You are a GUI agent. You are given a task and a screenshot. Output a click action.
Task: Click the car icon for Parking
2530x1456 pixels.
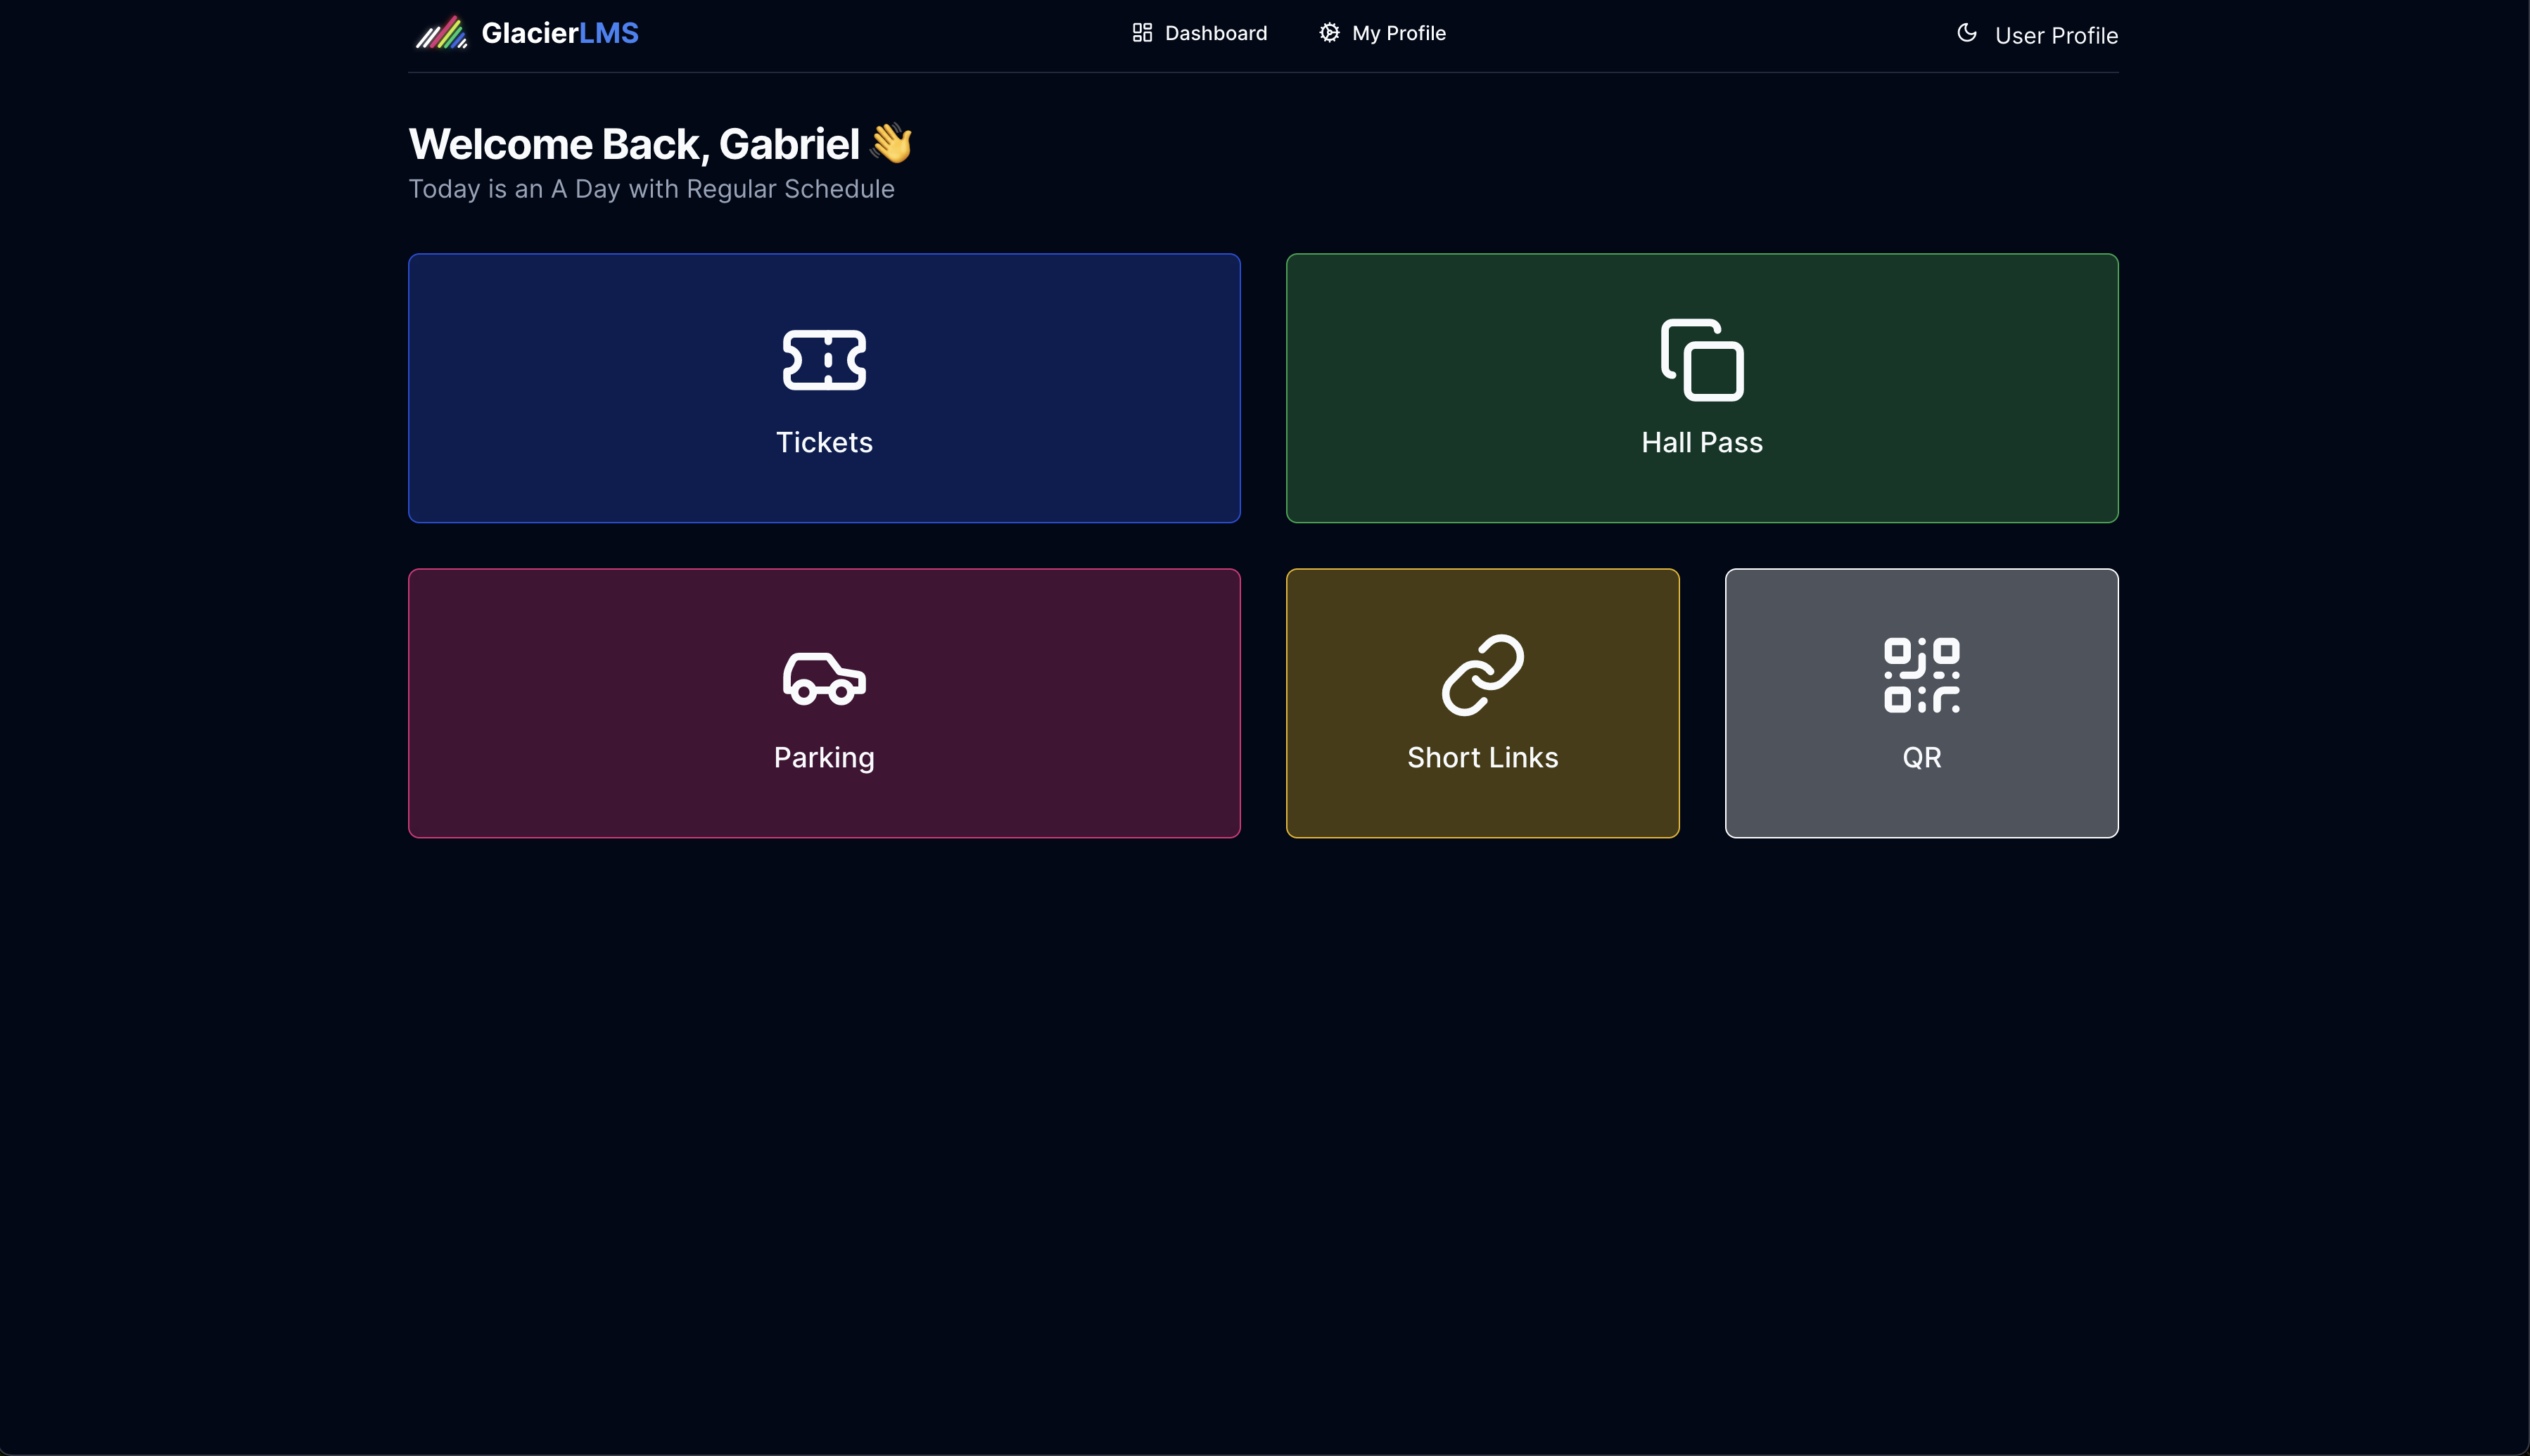click(x=824, y=678)
